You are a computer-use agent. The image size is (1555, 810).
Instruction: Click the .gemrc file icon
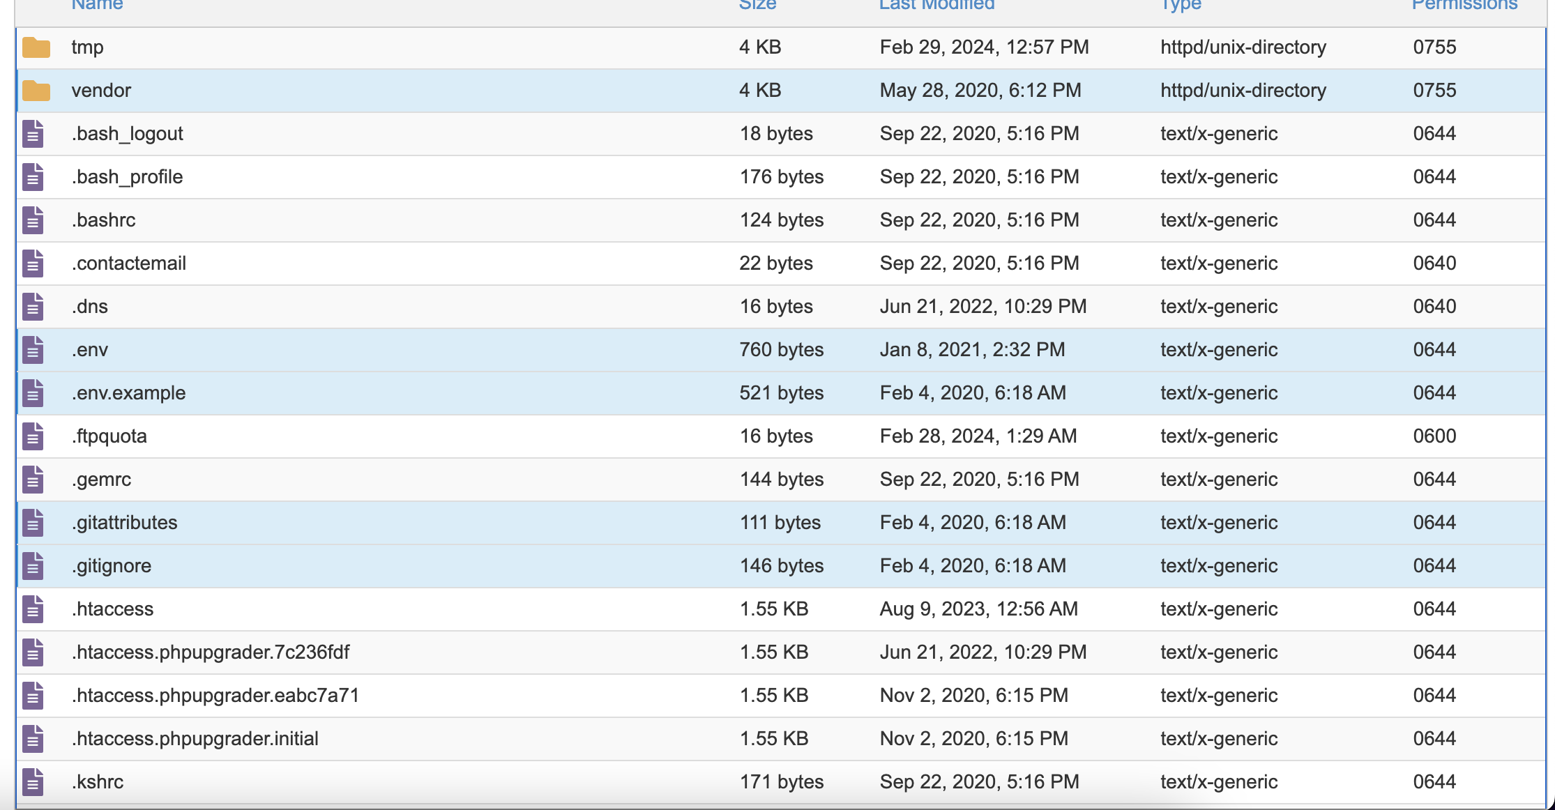coord(33,480)
